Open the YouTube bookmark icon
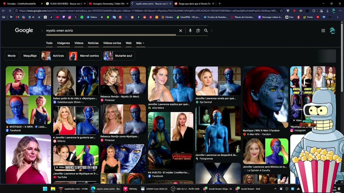The image size is (344, 193). tap(58, 17)
